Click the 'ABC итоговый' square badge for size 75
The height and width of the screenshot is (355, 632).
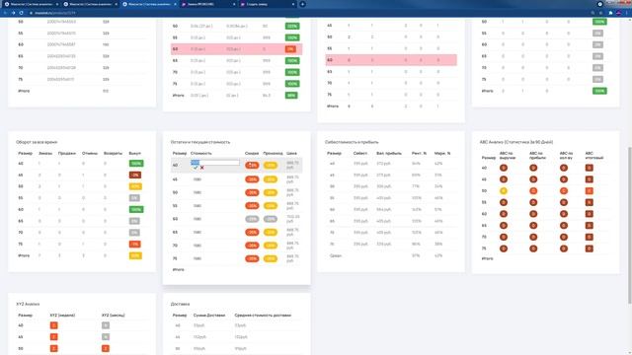point(590,248)
